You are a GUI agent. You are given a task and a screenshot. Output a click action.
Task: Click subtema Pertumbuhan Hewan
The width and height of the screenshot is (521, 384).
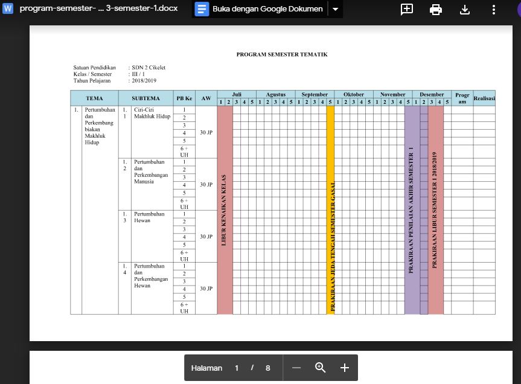[x=149, y=217]
